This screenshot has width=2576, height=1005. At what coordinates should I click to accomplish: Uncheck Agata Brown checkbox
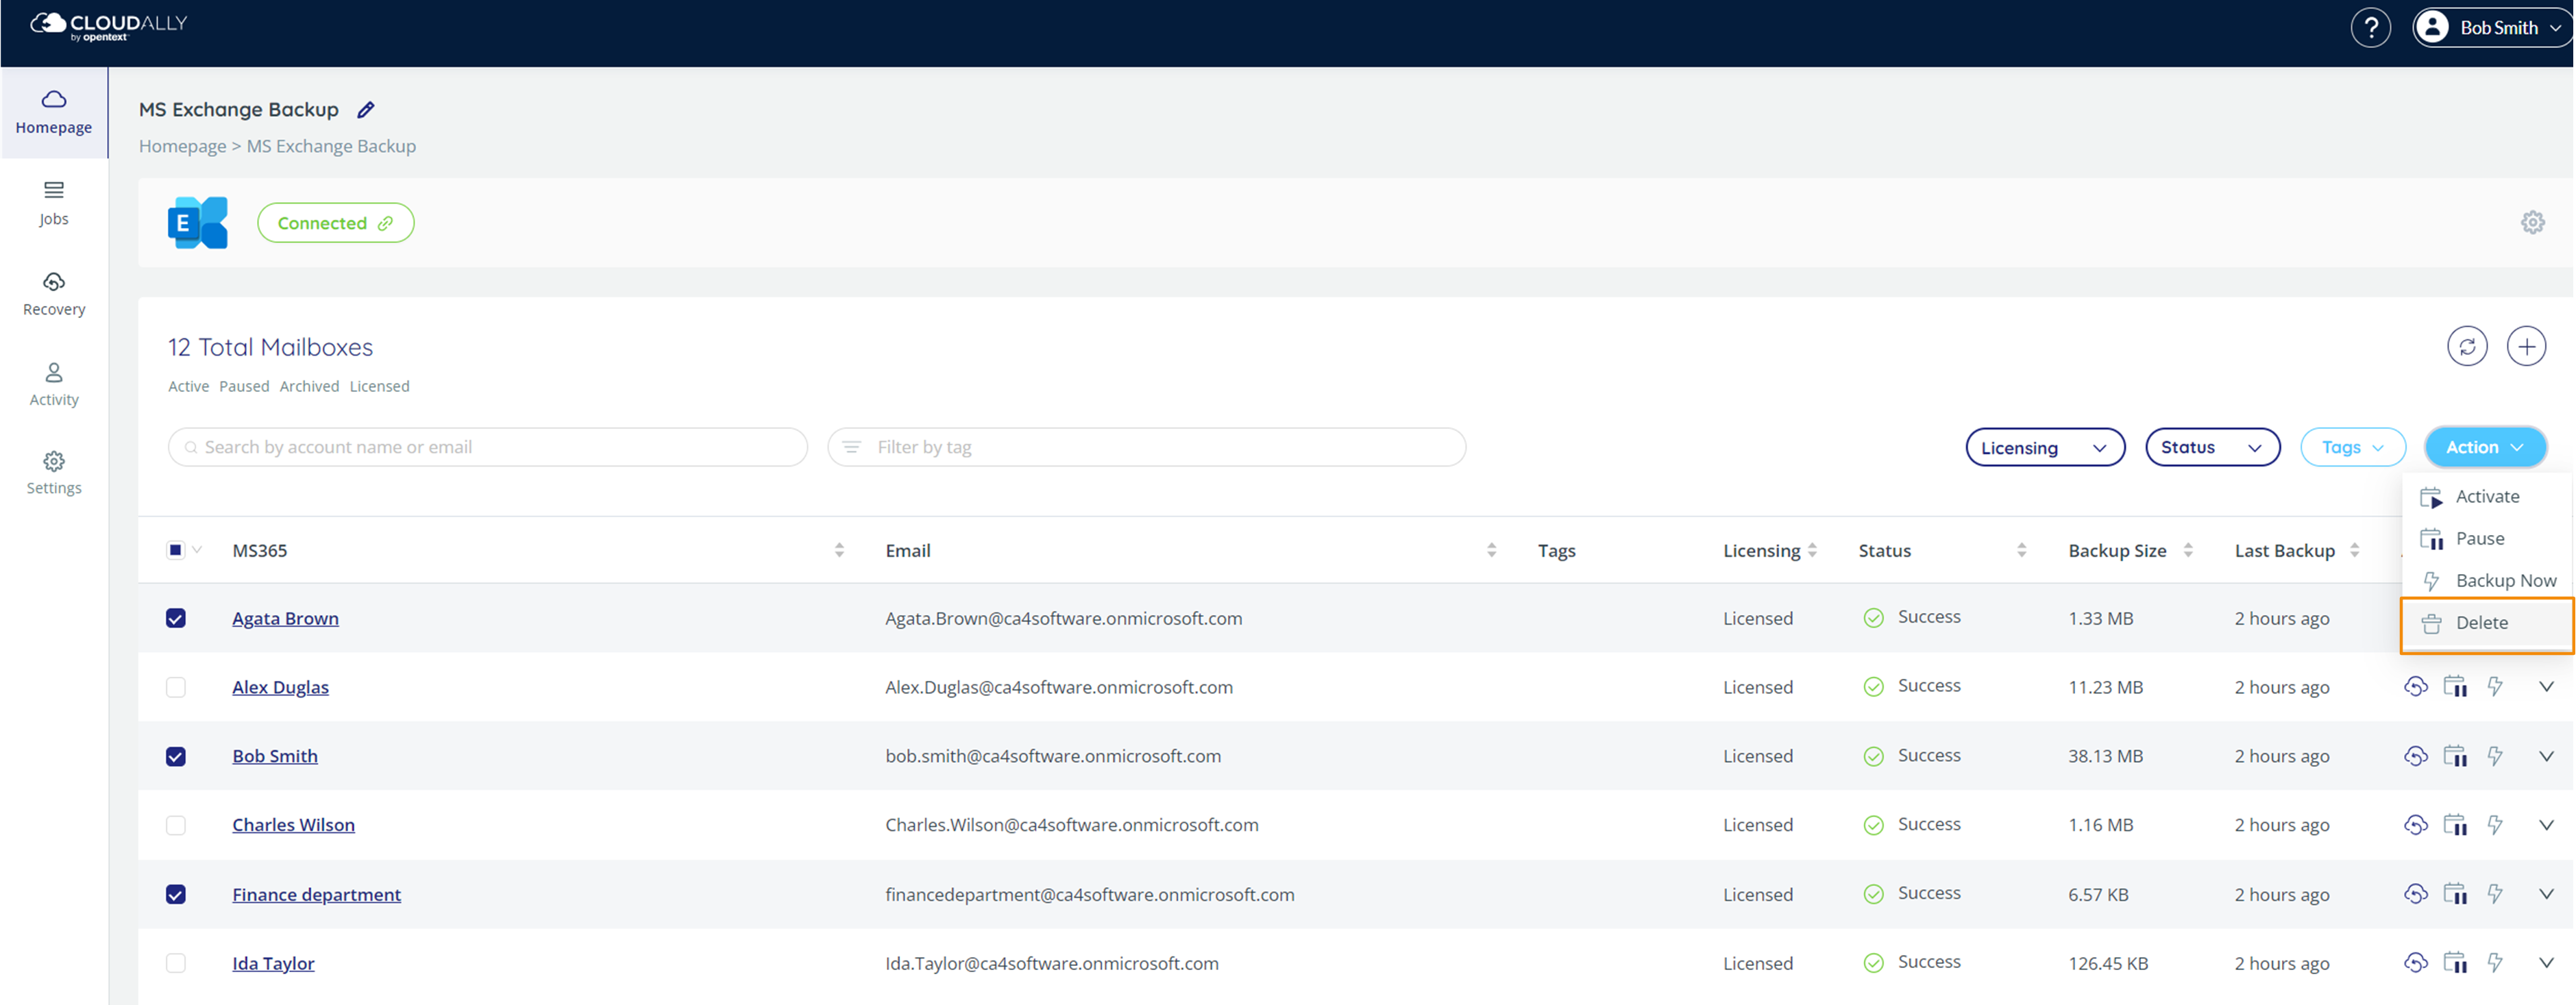pyautogui.click(x=175, y=618)
